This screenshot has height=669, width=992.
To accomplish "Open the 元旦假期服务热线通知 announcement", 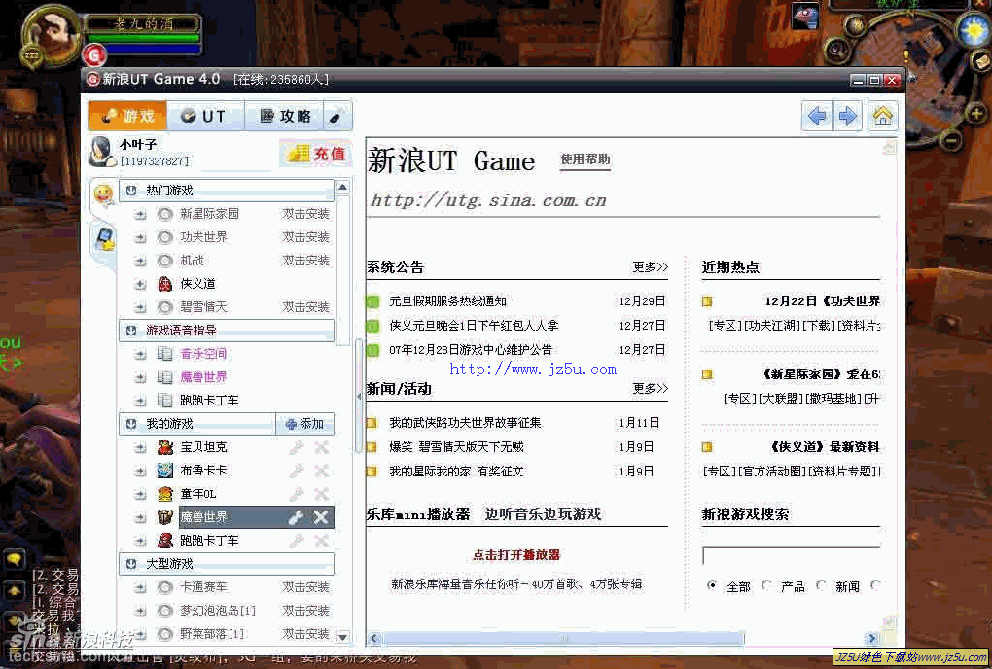I will tap(448, 301).
